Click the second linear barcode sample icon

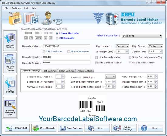[x=38, y=33]
